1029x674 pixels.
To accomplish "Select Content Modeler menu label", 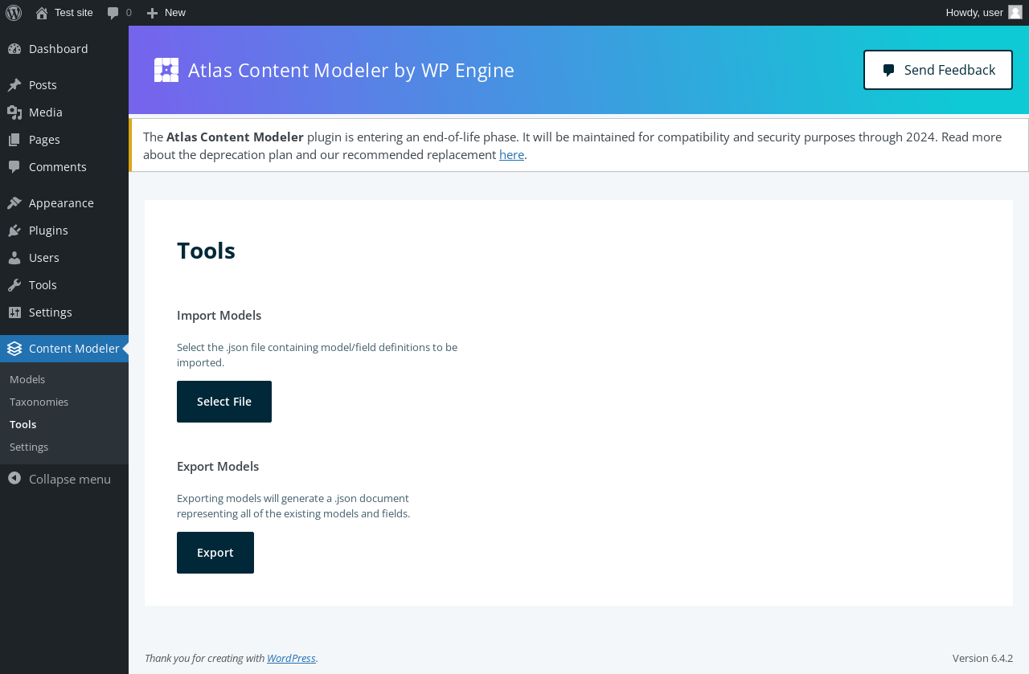I will pos(74,349).
